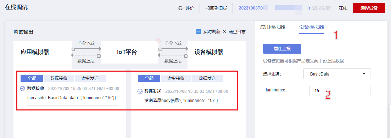
Task: Click the 回到旧版 link
Action: pyautogui.click(x=218, y=8)
